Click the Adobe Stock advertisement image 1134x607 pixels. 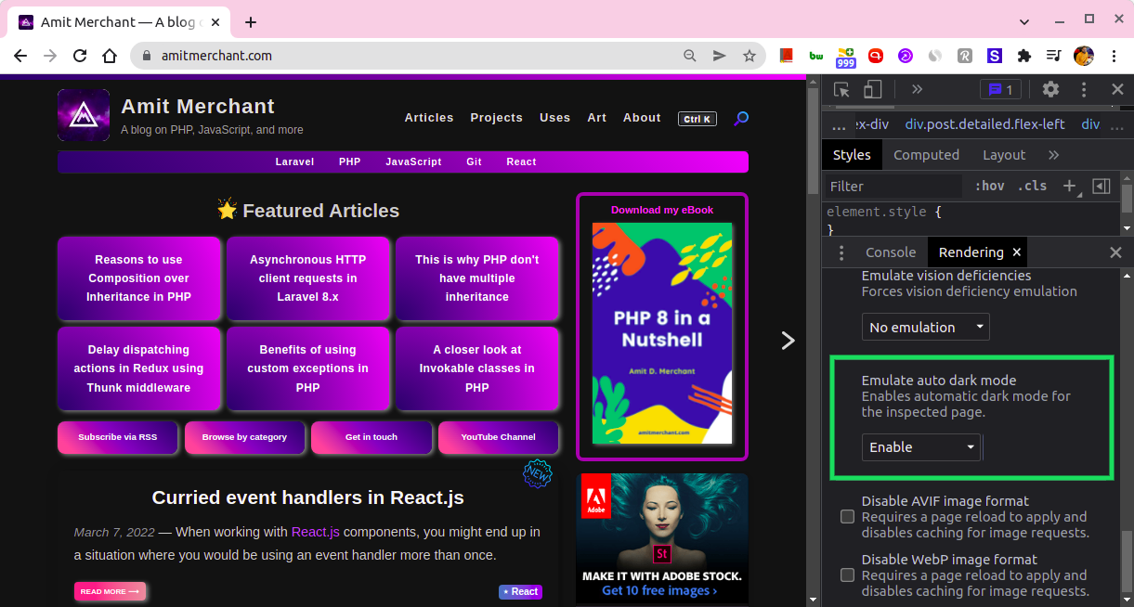click(x=661, y=538)
